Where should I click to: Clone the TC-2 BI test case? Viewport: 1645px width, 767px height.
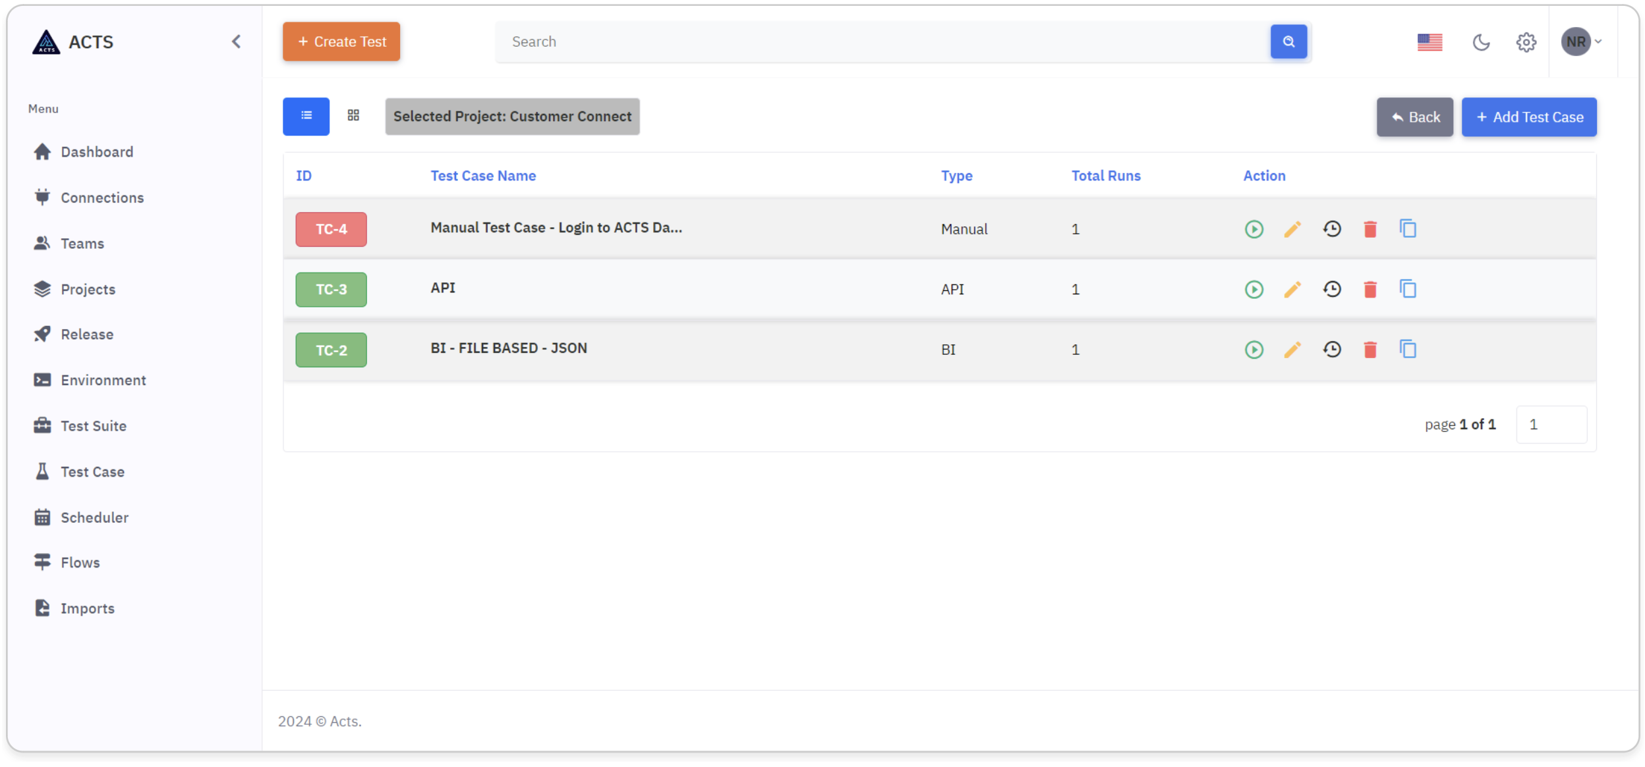[1408, 350]
